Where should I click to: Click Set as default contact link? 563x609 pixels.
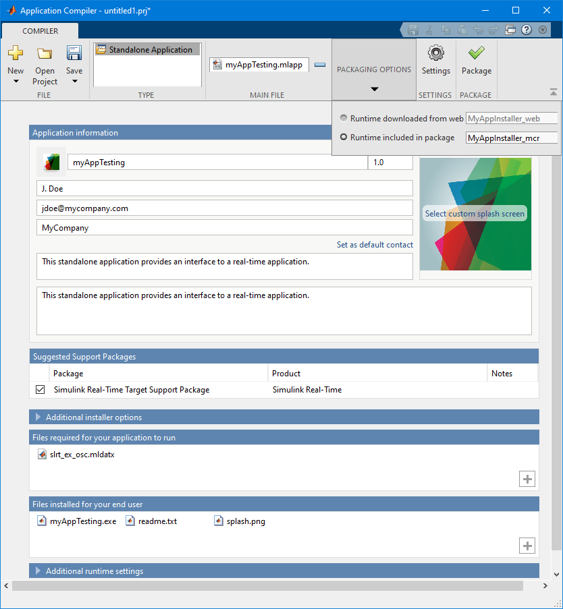click(375, 245)
